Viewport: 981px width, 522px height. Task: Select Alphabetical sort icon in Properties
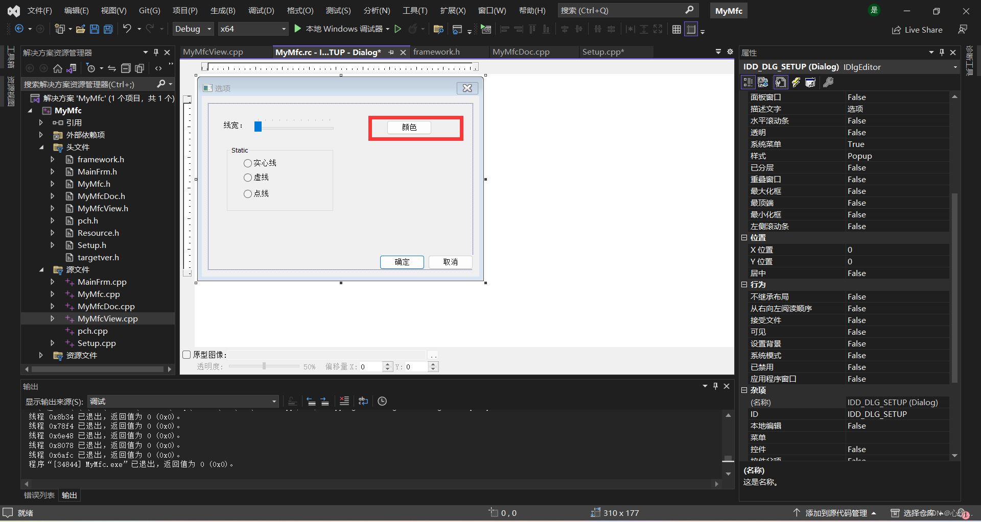[x=763, y=82]
